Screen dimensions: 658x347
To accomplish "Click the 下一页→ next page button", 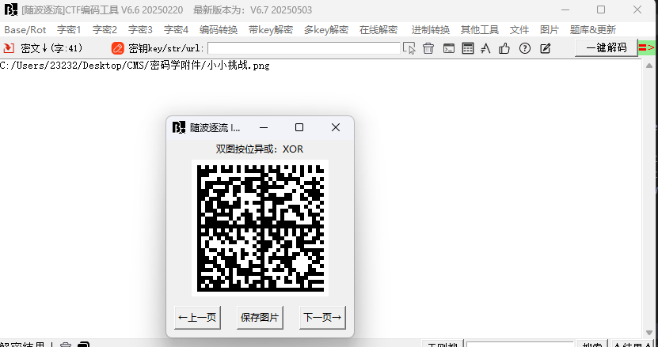I will [x=322, y=318].
